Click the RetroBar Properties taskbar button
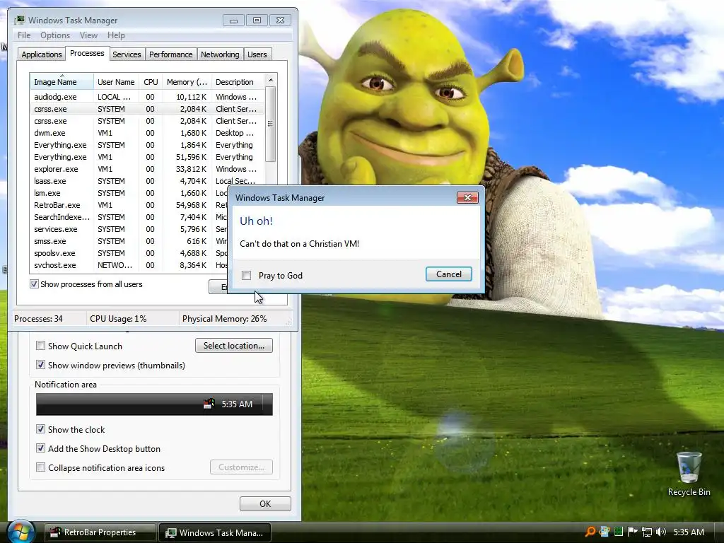Image resolution: width=724 pixels, height=543 pixels. (x=100, y=532)
